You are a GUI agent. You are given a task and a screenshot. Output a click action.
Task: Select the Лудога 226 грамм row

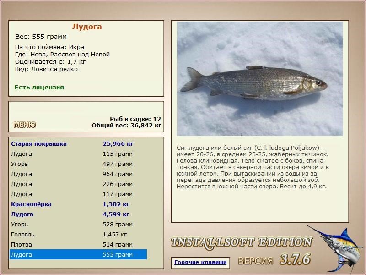click(78, 184)
